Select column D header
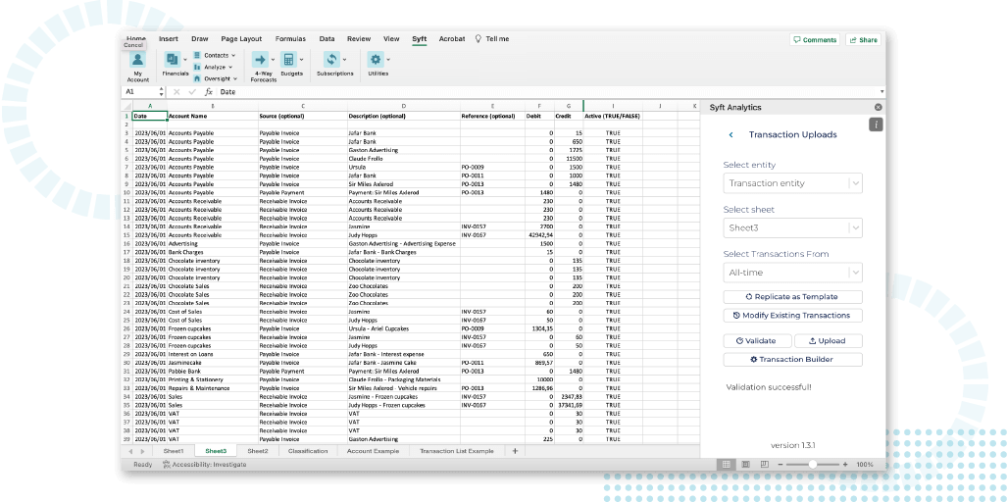This screenshot has height=502, width=1007. 403,106
